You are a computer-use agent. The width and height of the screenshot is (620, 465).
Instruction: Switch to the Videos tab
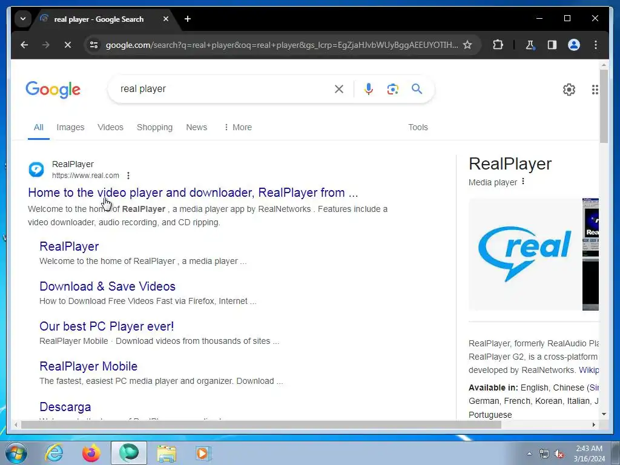110,127
